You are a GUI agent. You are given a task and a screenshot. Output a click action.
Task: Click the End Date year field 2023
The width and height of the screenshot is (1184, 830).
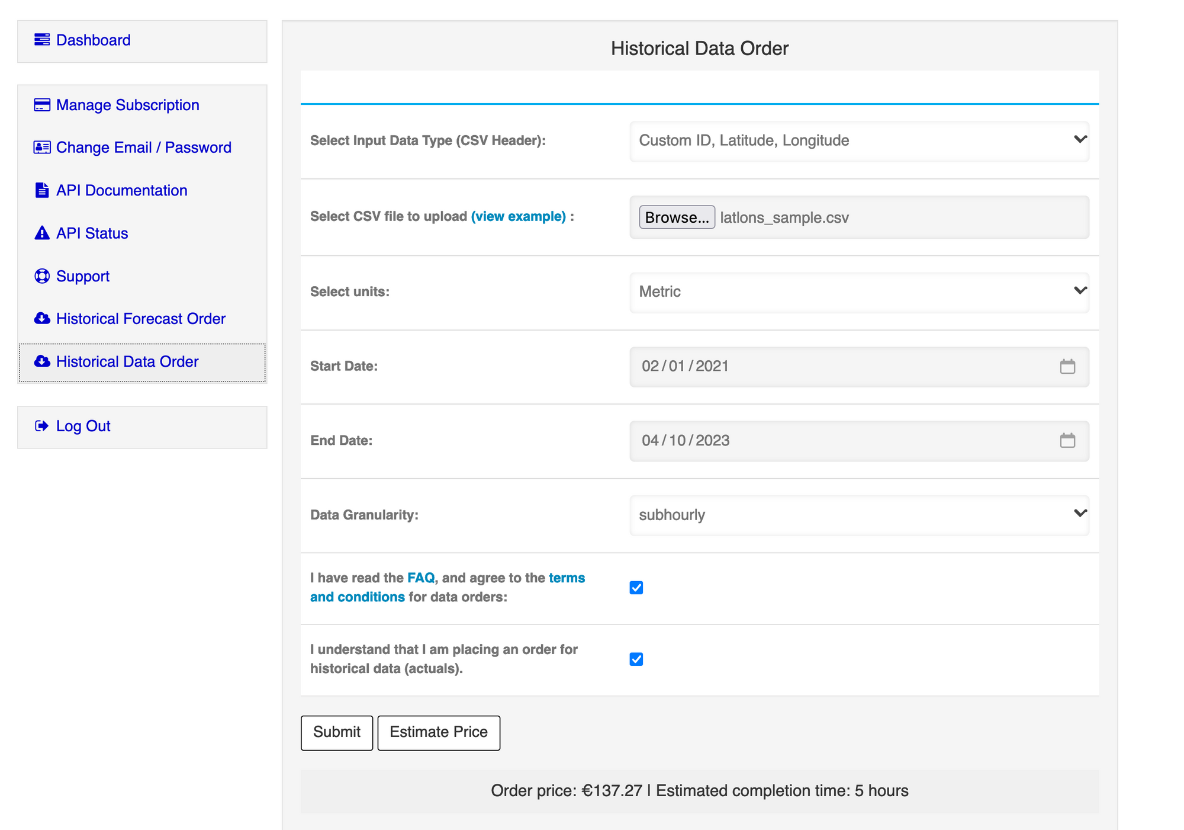(712, 440)
